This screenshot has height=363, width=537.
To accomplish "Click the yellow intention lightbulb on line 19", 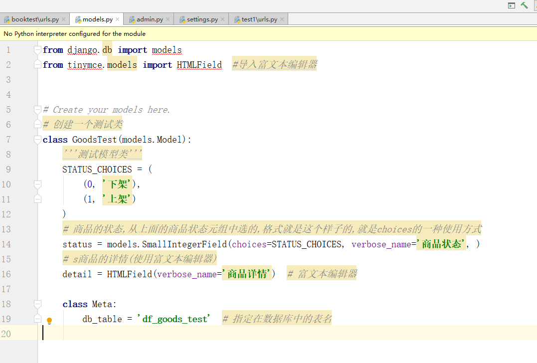I will point(49,321).
